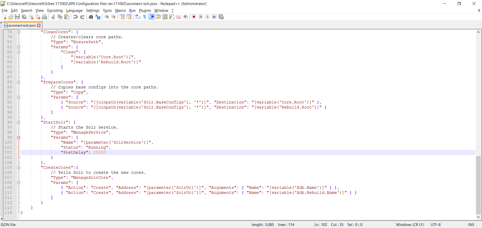
Task: Collapse the Params fold at line 81
Action: 19,47
